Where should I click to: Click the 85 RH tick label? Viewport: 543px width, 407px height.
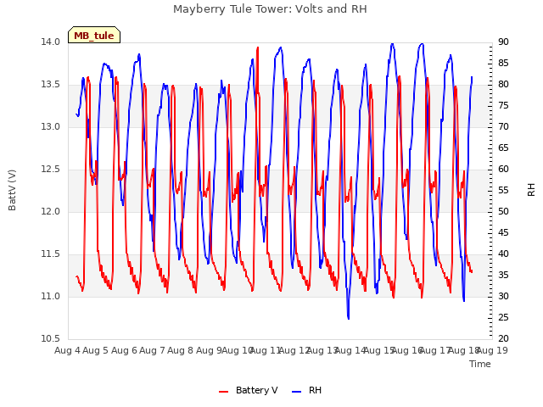503,64
